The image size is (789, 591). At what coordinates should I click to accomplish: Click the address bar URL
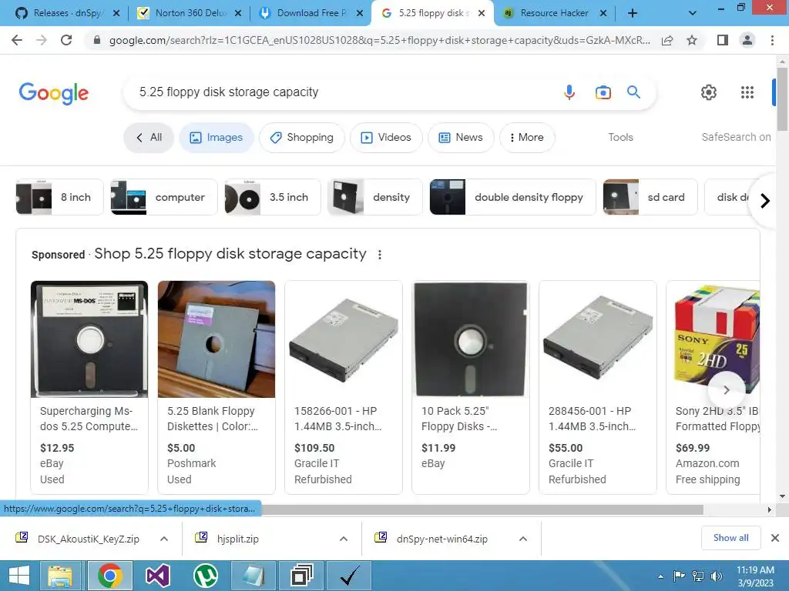(379, 40)
